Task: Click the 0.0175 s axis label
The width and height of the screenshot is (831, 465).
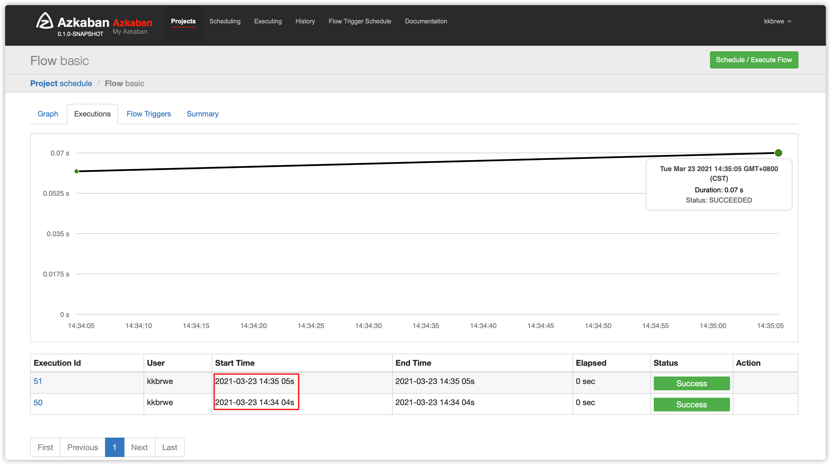Action: (x=56, y=274)
